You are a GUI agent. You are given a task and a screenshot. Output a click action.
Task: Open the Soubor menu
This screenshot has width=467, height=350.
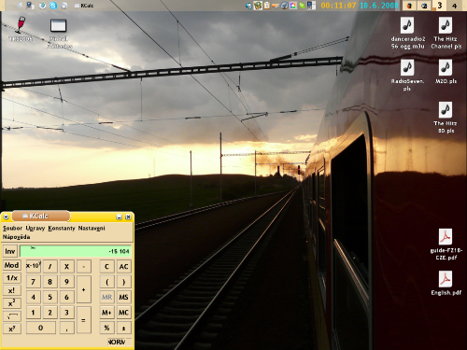[12, 228]
